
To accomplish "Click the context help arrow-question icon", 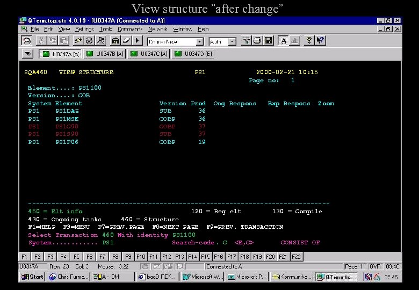I will tap(320, 41).
